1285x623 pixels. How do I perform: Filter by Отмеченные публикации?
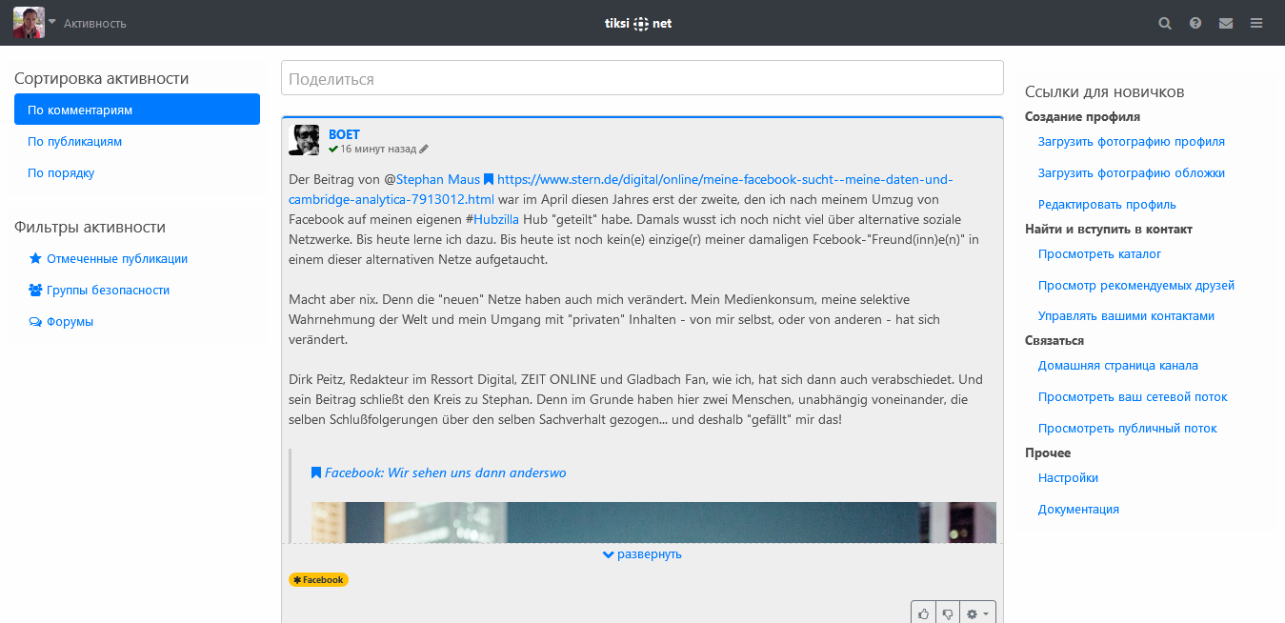pyautogui.click(x=116, y=258)
